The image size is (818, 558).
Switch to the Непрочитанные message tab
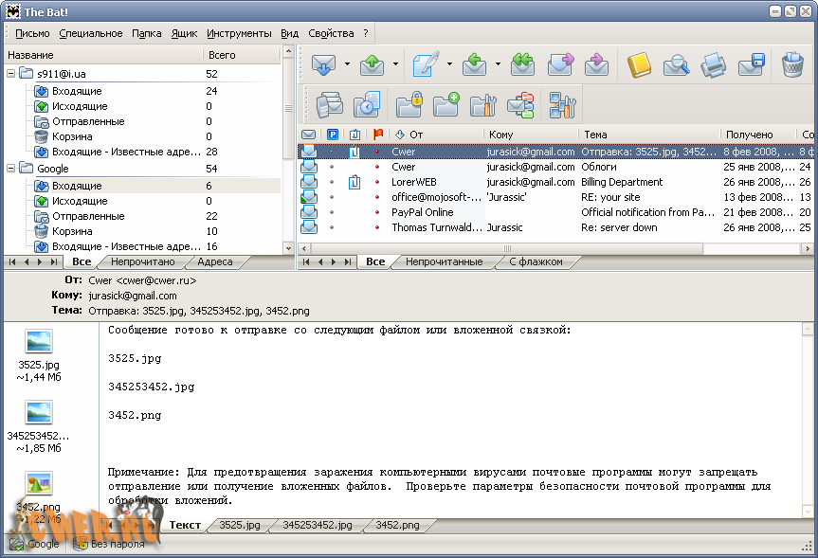(445, 261)
